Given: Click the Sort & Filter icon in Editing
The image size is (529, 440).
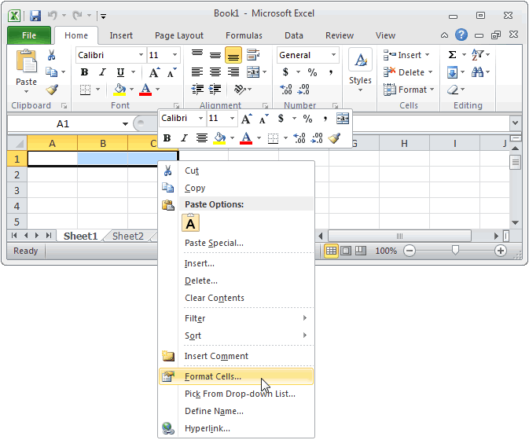Looking at the screenshot, I should pyautogui.click(x=477, y=55).
